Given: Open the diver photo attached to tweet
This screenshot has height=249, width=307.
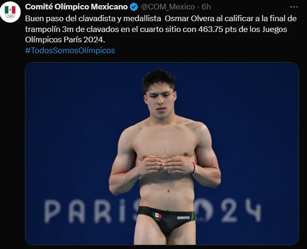Looking at the screenshot, I should [x=162, y=153].
